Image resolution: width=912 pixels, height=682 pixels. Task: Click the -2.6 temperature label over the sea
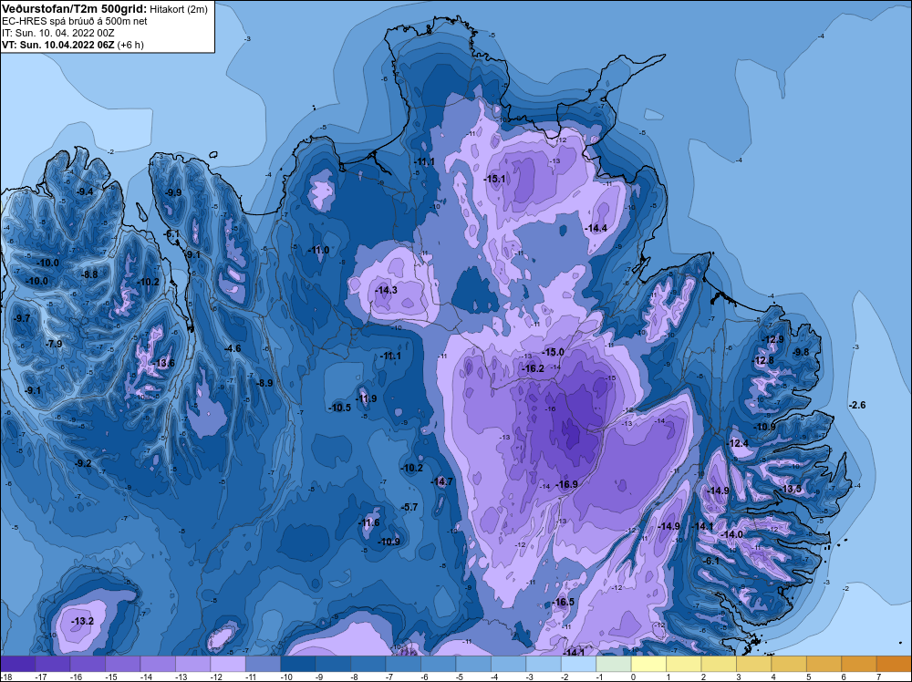click(856, 405)
